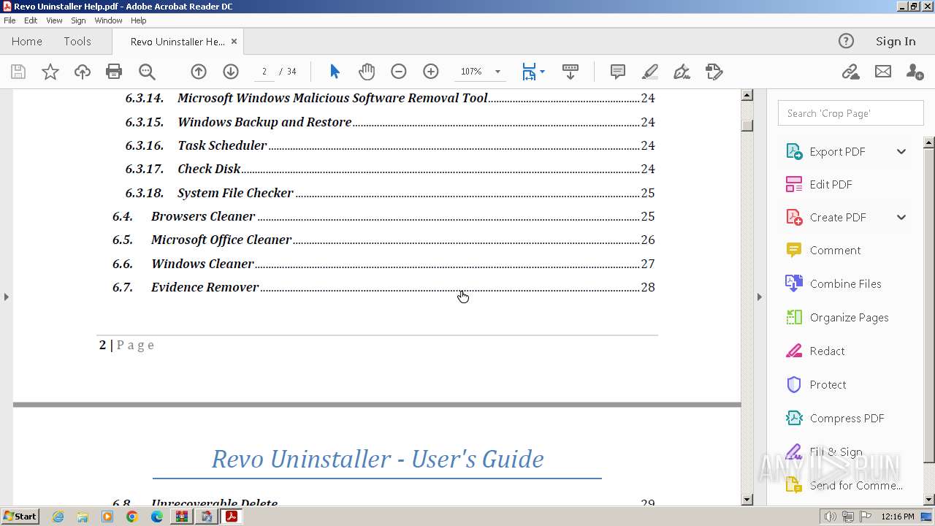
Task: Expand the left navigation pane
Action: [7, 297]
